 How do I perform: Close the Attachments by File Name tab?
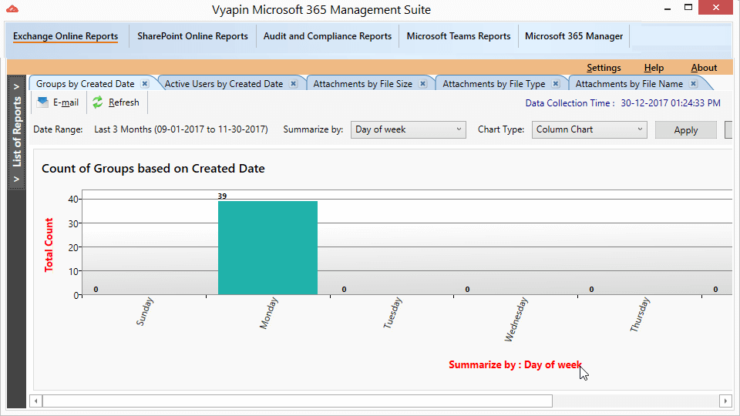pos(693,83)
